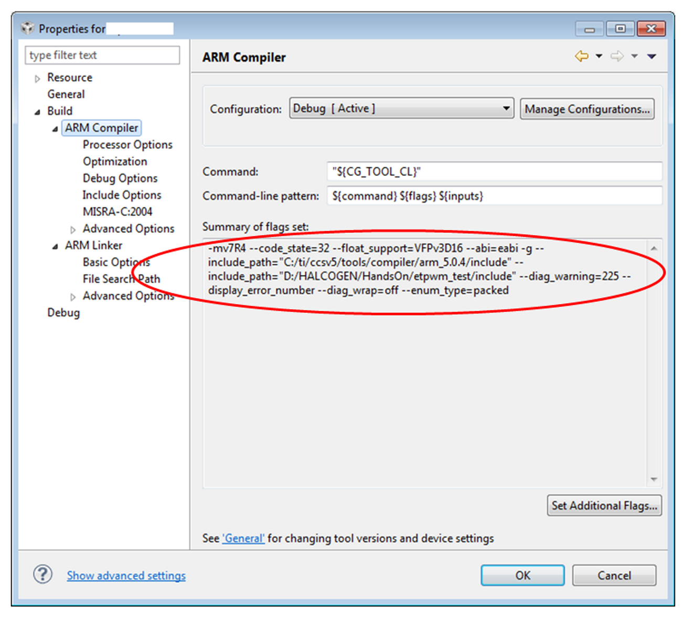Open the back navigation history dropdown arrow
This screenshot has width=683, height=620.
coord(597,56)
